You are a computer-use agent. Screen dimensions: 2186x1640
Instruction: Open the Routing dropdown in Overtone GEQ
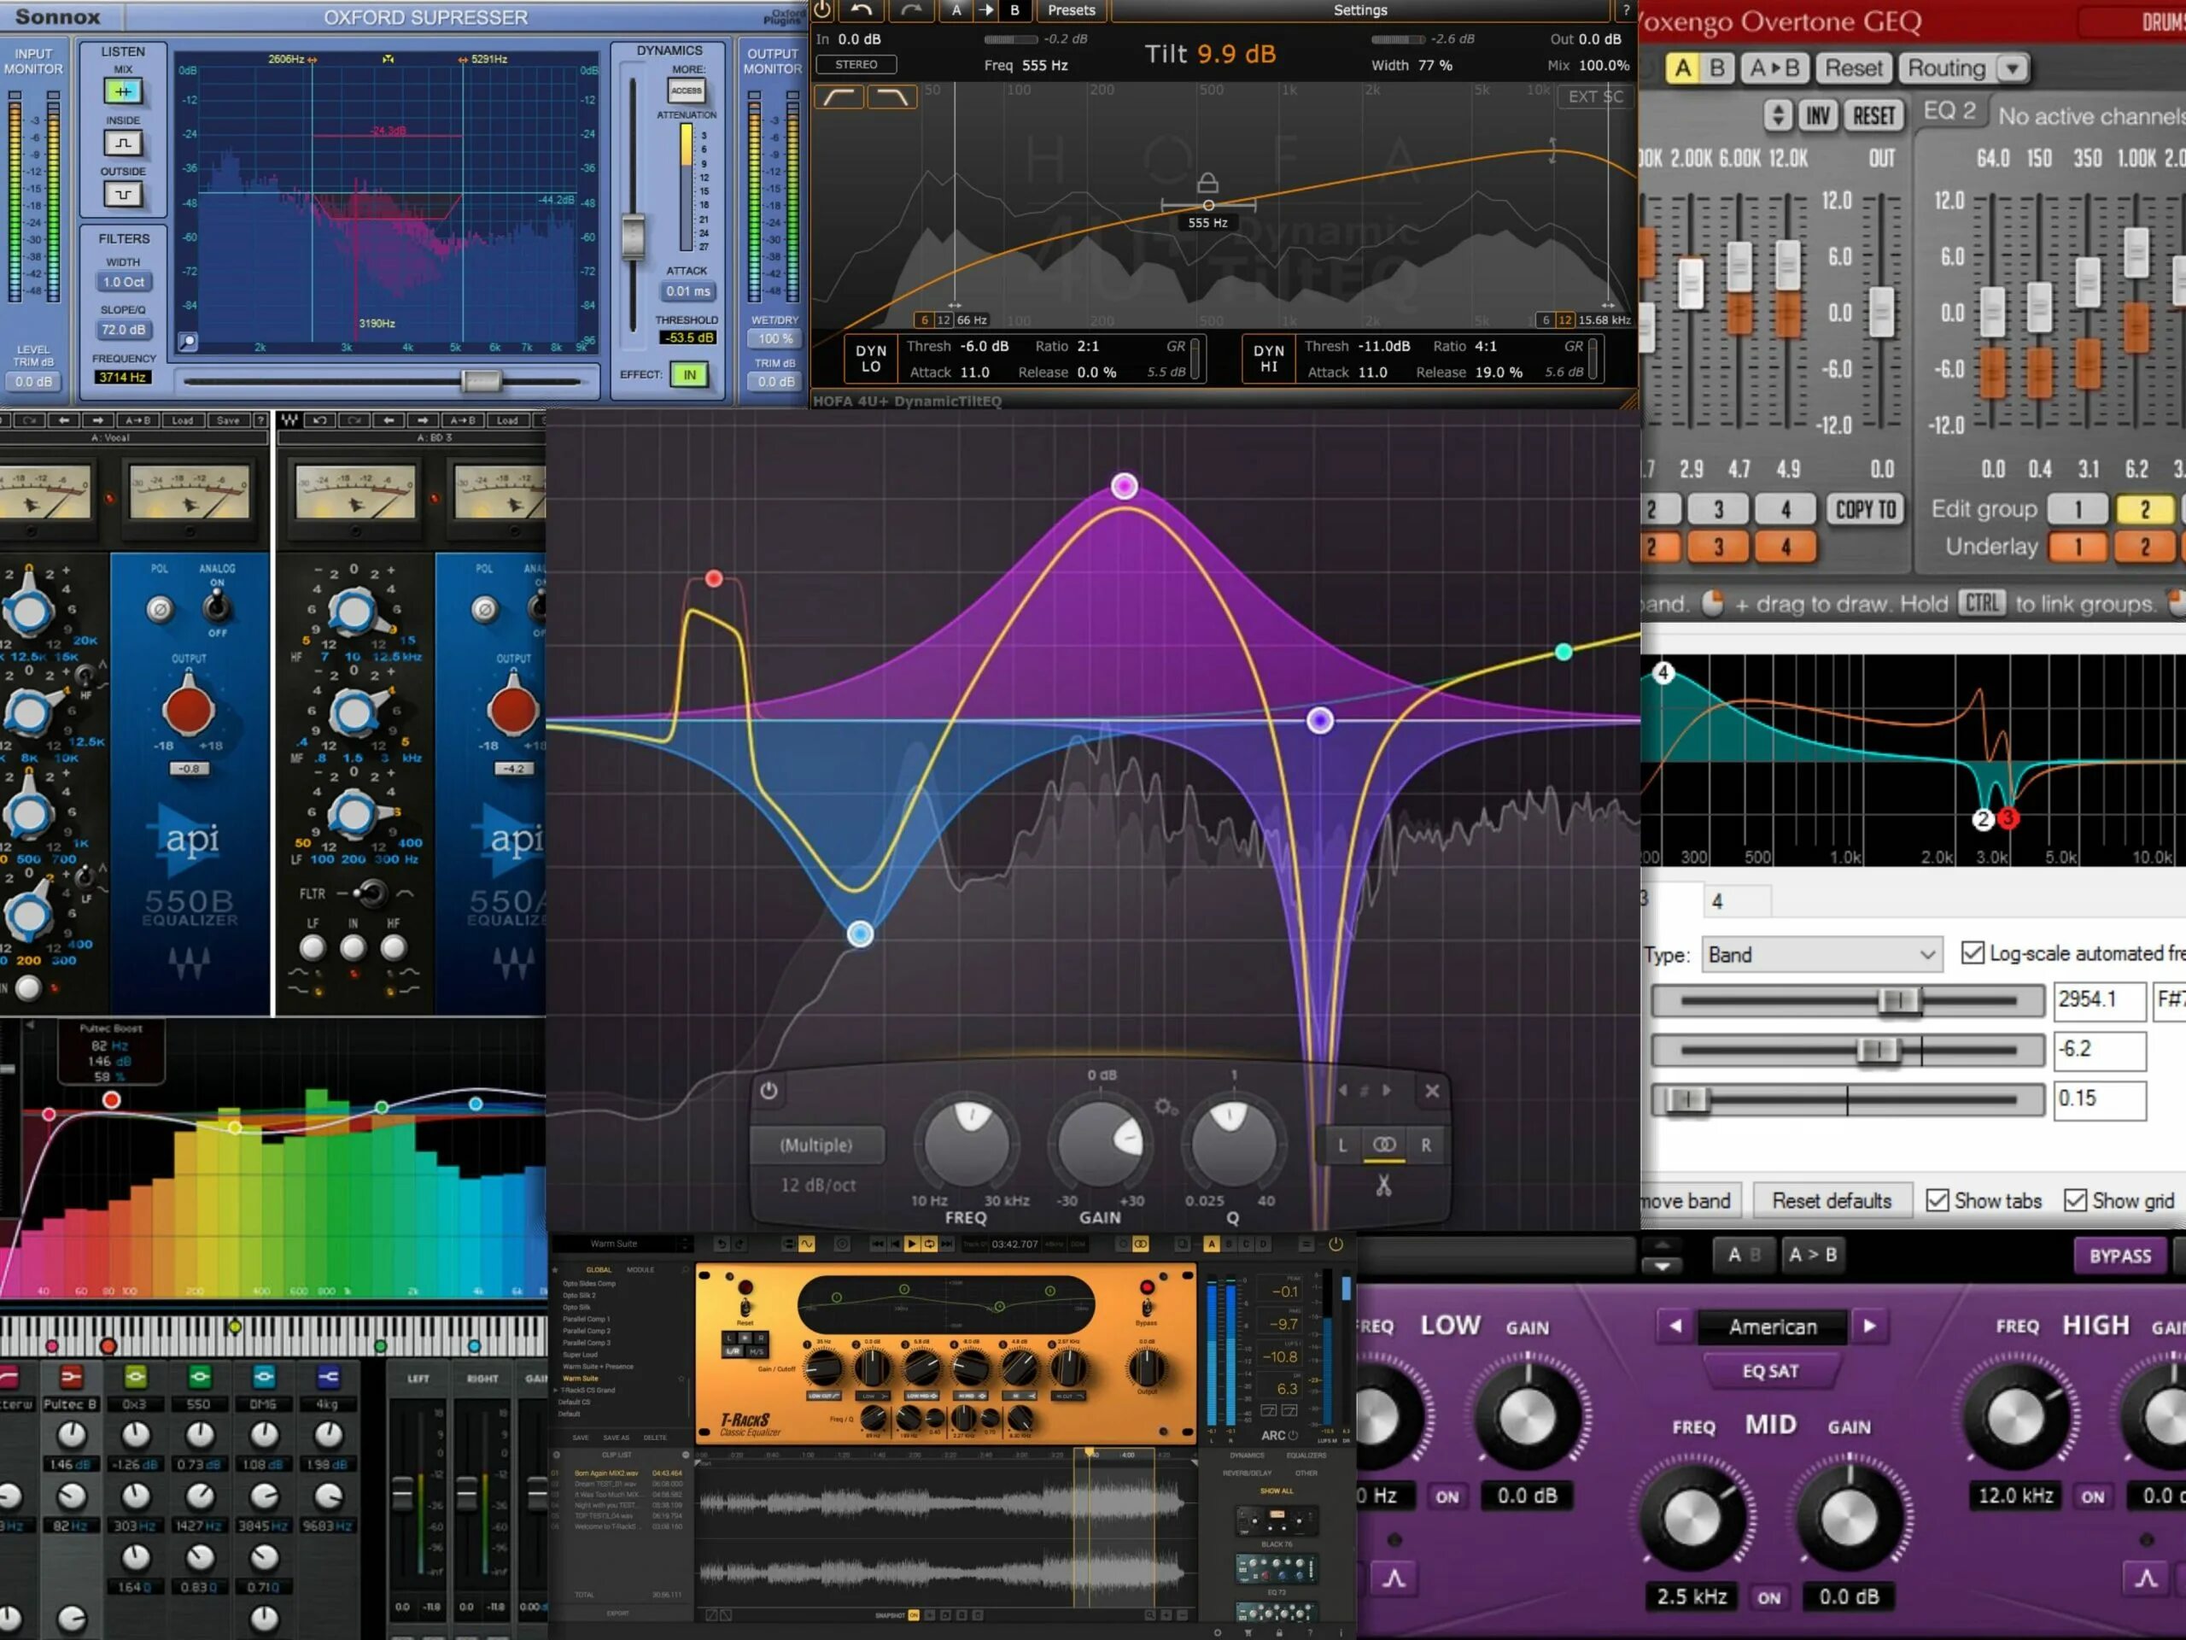[2012, 68]
